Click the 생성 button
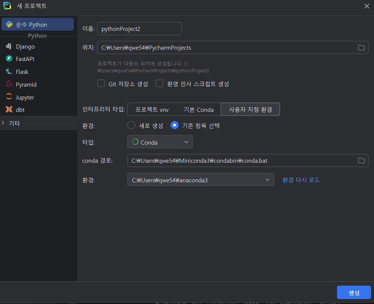This screenshot has height=304, width=374. [x=354, y=293]
